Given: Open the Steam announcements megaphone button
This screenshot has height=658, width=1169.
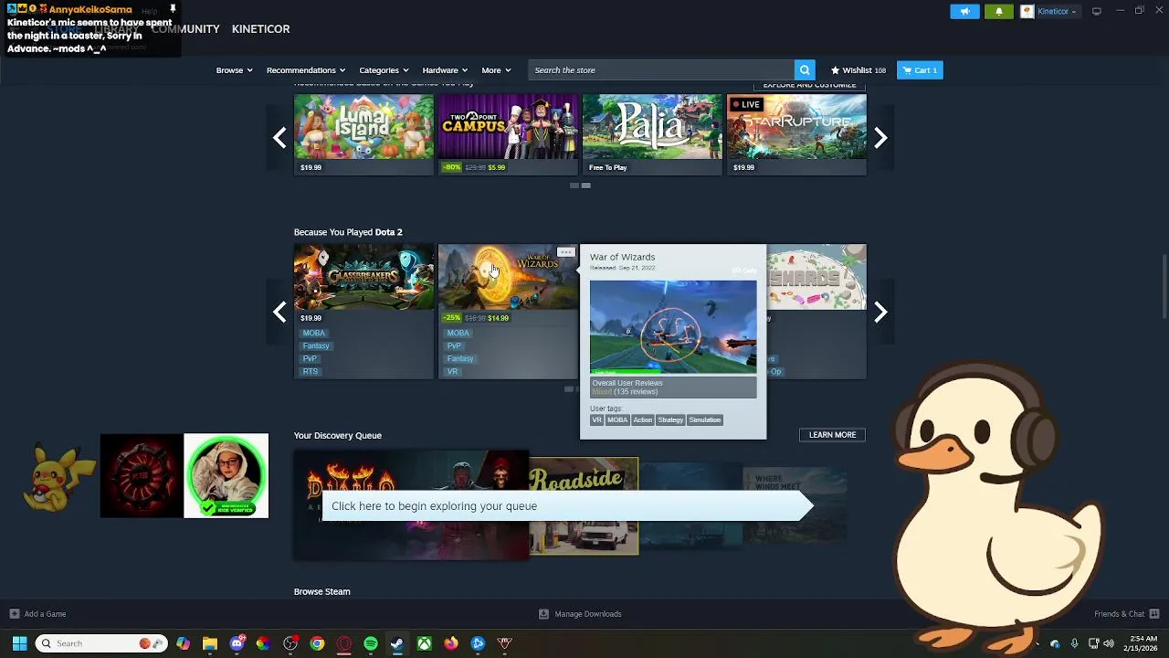Looking at the screenshot, I should click(964, 11).
